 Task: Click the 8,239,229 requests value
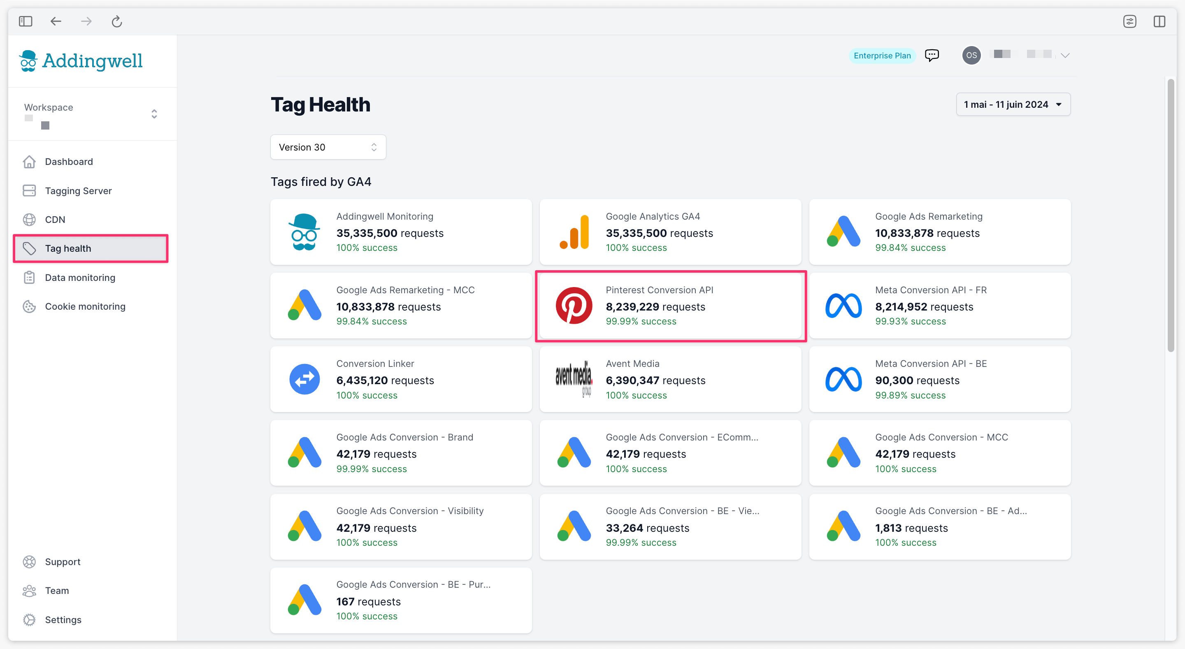click(x=655, y=306)
